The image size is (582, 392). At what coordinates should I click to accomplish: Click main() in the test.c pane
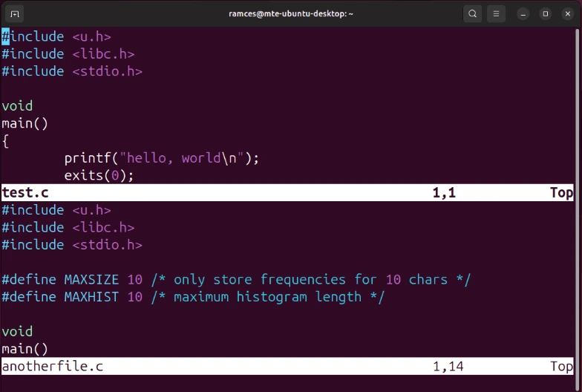click(25, 123)
